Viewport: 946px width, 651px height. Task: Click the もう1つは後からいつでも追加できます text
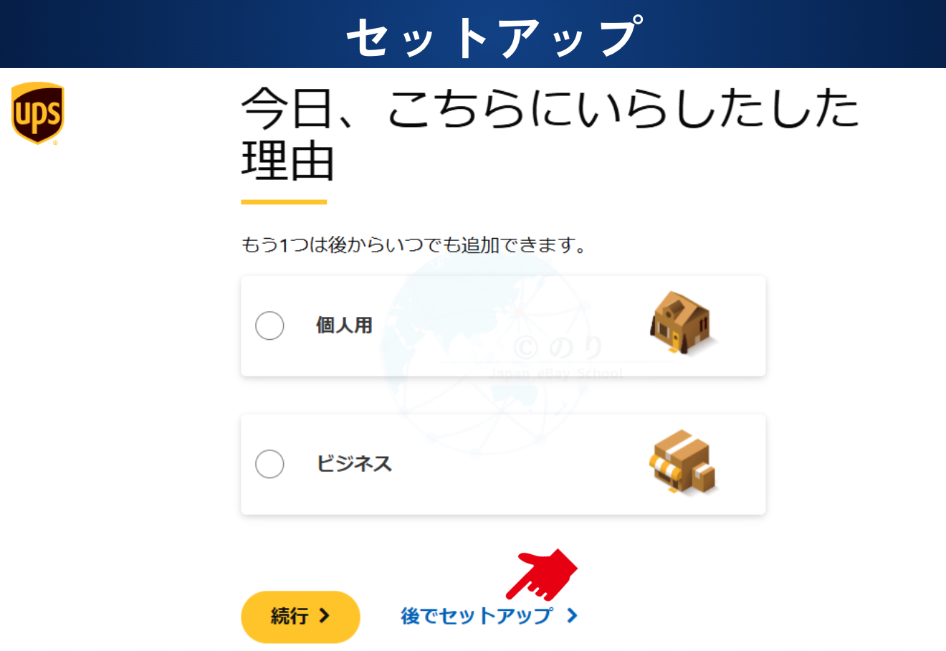point(414,245)
